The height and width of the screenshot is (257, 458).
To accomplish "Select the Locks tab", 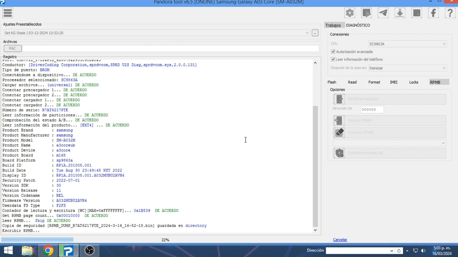I will (414, 82).
